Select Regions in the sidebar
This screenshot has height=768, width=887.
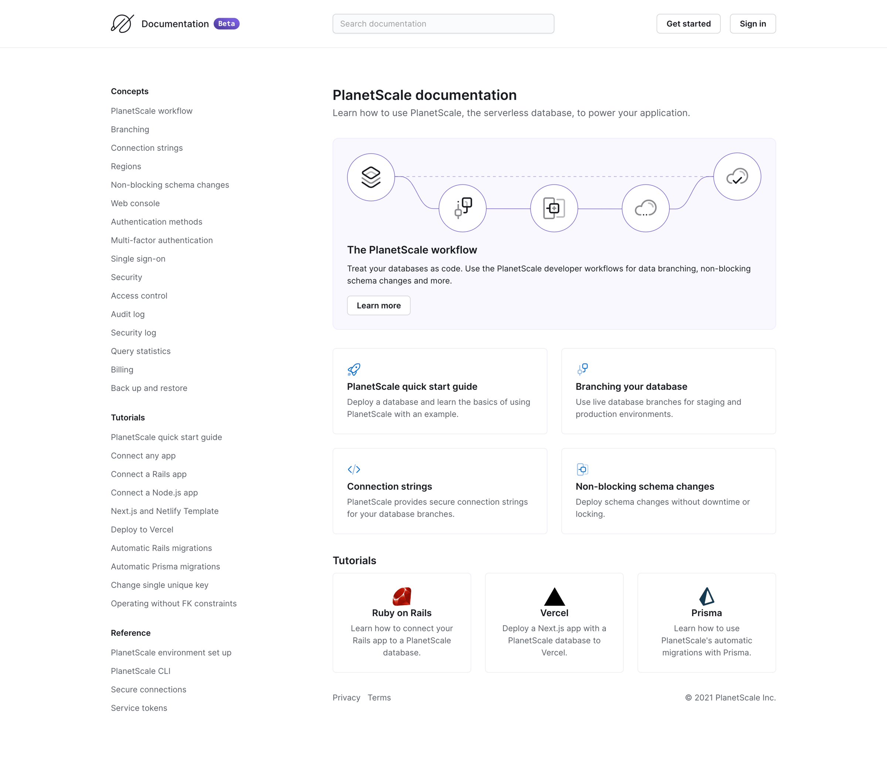[126, 166]
